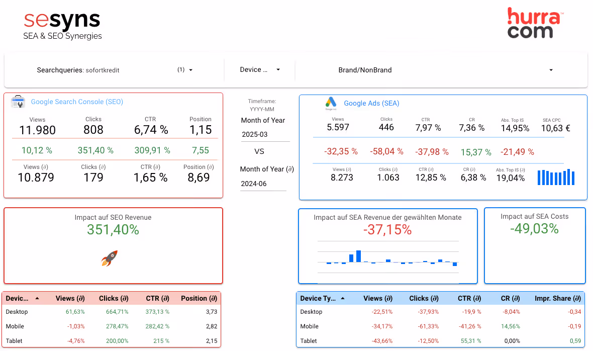The image size is (593, 351).
Task: Click the Google Ads logo icon
Action: [331, 103]
